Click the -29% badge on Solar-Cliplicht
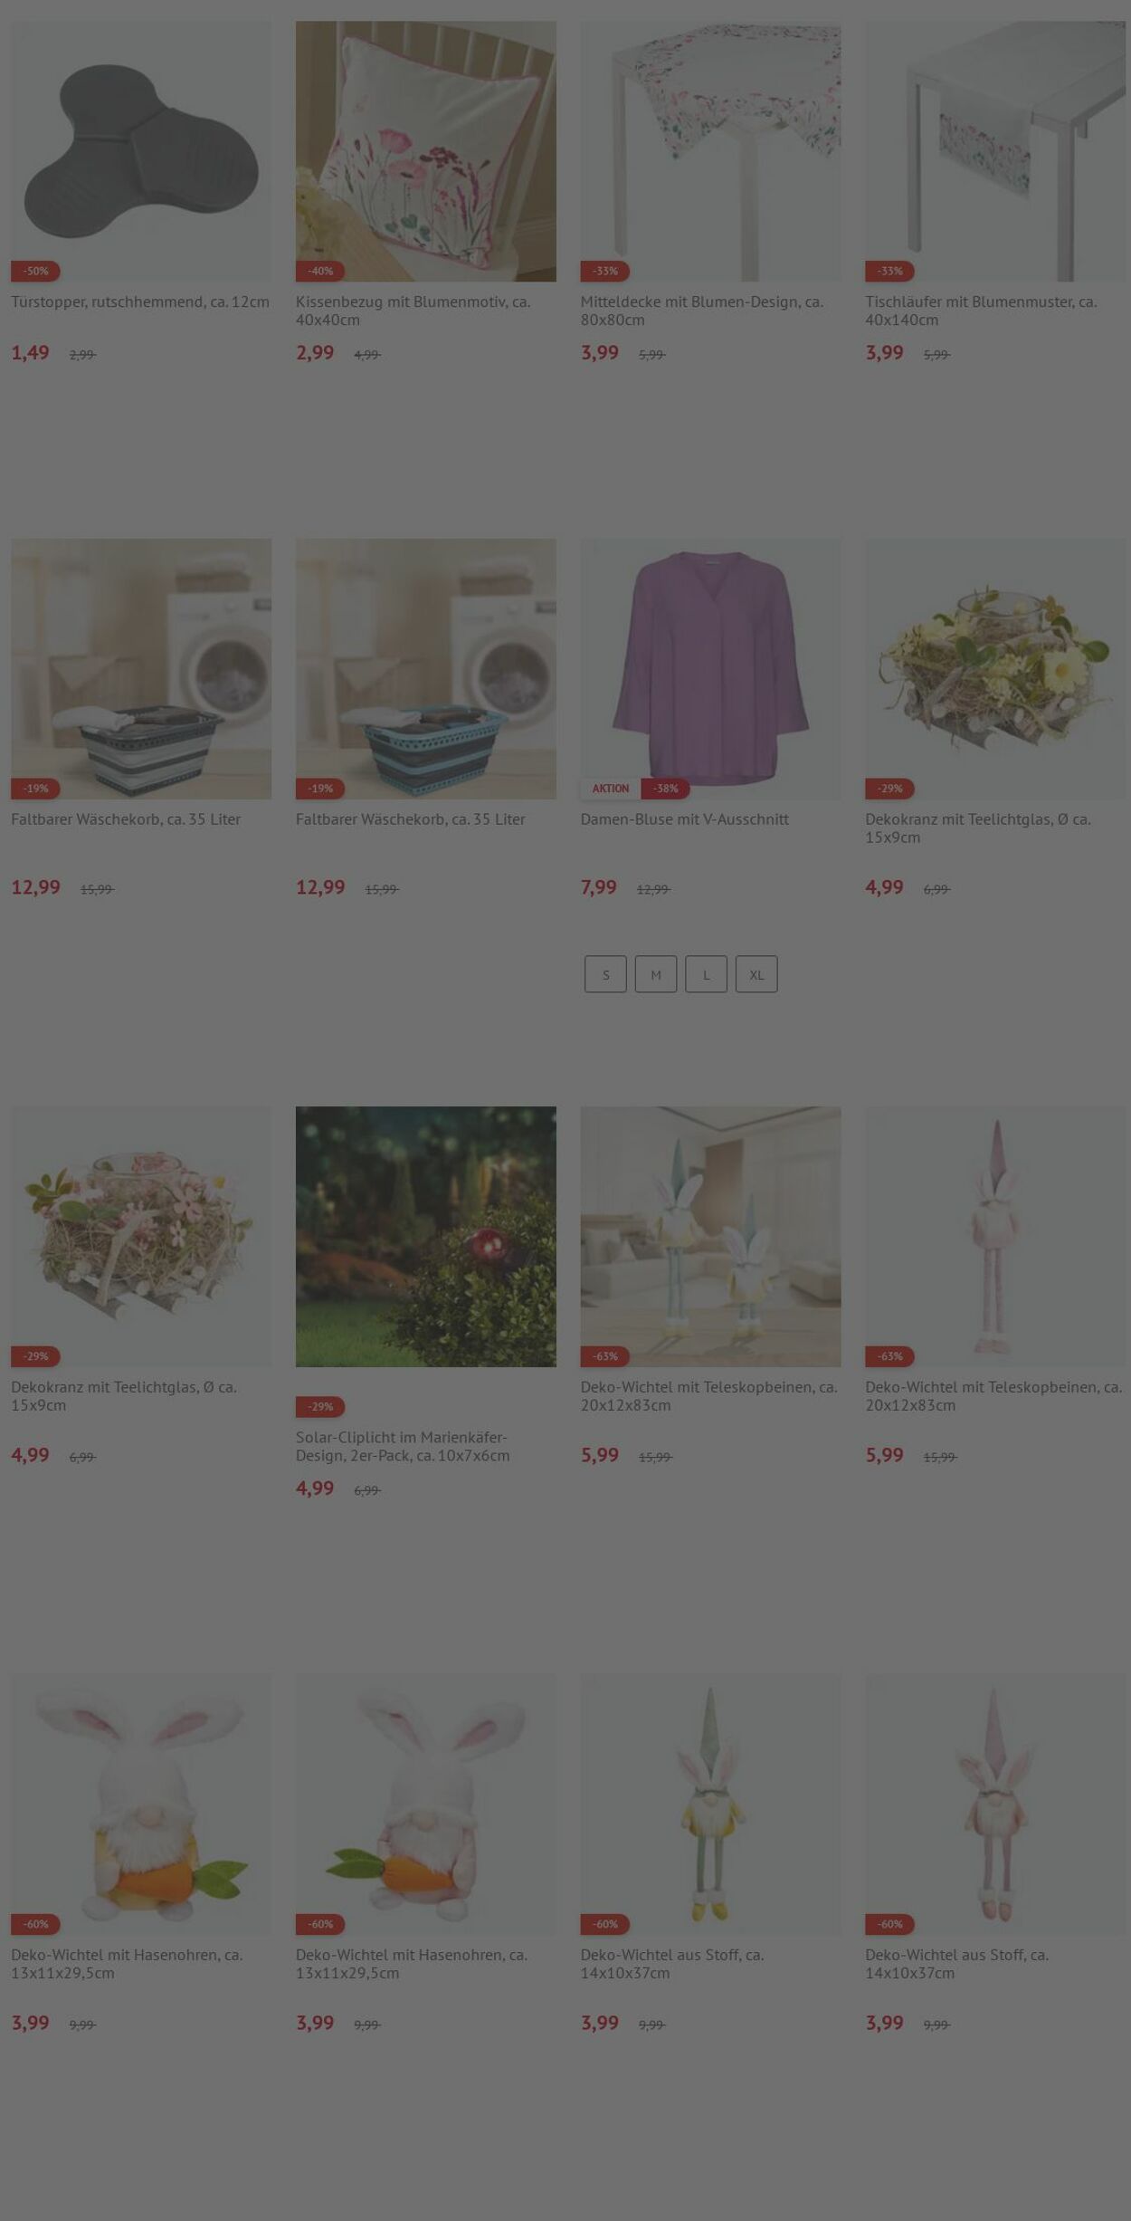The image size is (1131, 2221). [x=320, y=1407]
